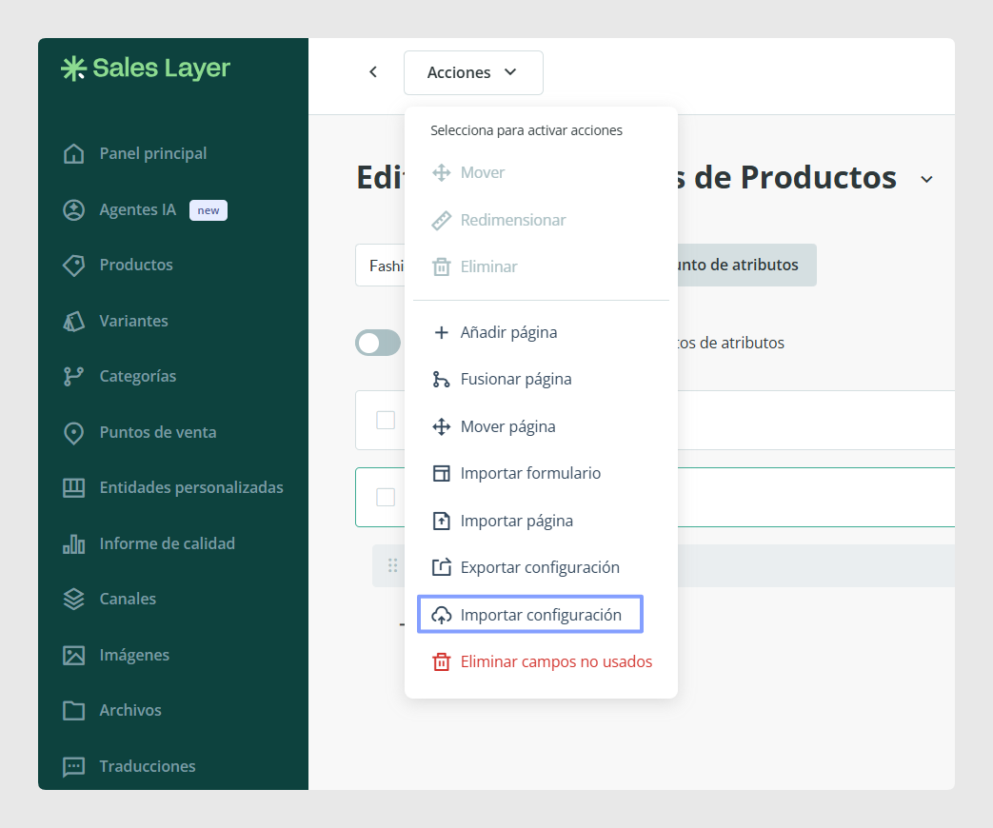The height and width of the screenshot is (828, 993).
Task: Click the Sales Layer logo
Action: pos(146,69)
